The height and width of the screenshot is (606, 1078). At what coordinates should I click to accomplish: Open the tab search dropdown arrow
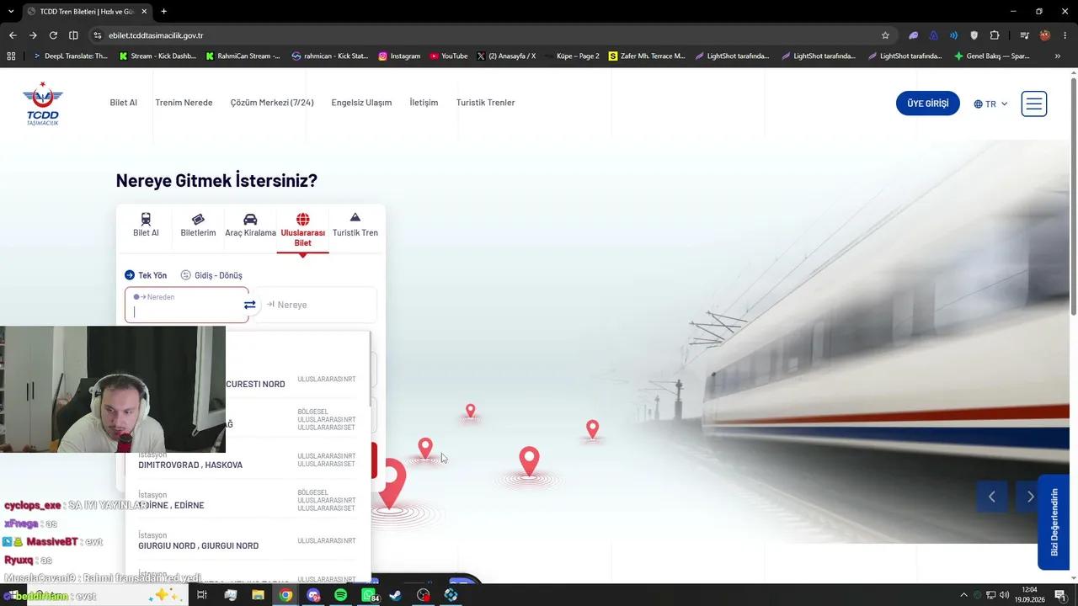11,12
